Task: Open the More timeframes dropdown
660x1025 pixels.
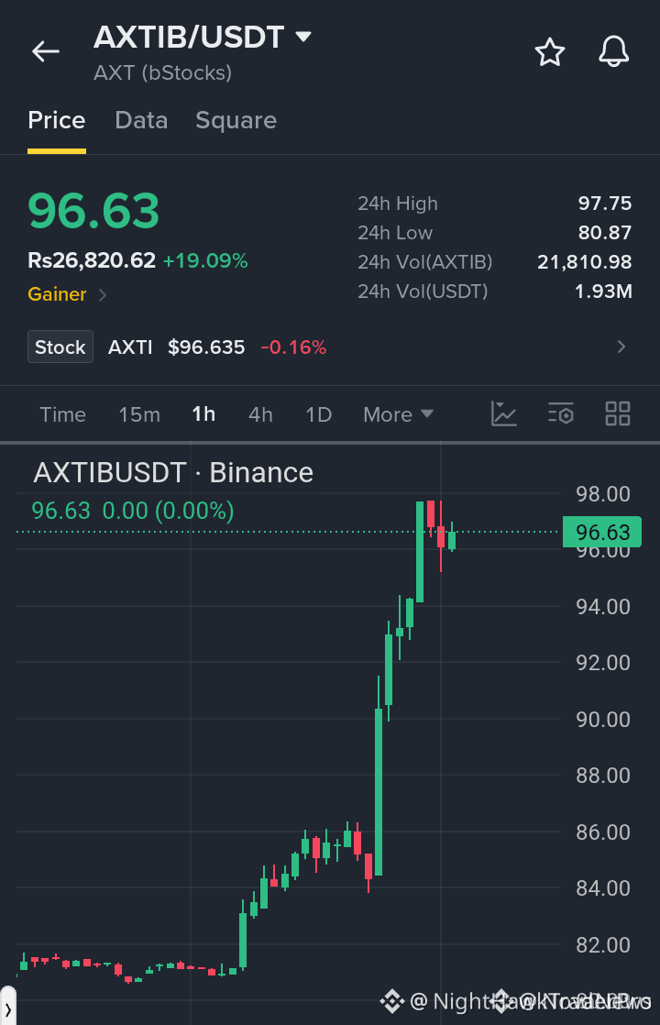Action: (398, 414)
